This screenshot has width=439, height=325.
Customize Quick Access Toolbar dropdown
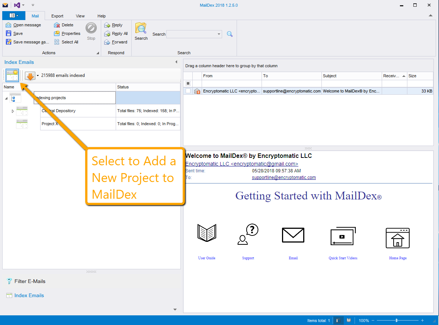click(33, 5)
